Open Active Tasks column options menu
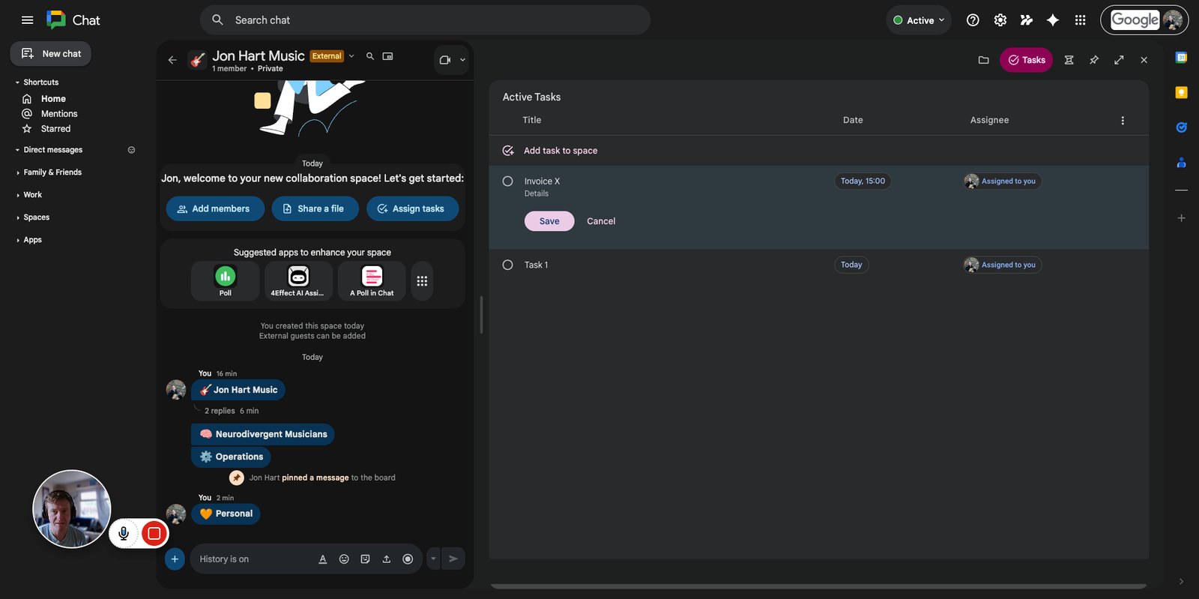The image size is (1199, 599). tap(1123, 121)
